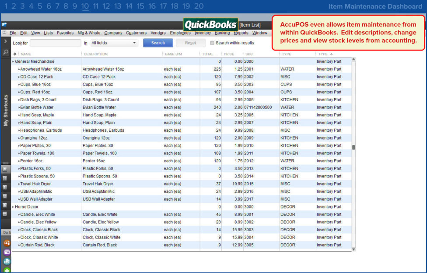Click the green plus round icon in sidebar

point(7,270)
